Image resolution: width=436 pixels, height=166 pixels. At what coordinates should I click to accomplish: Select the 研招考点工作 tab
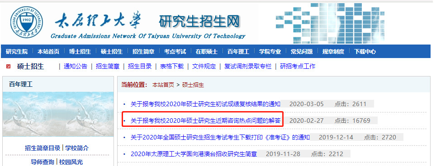(298, 67)
